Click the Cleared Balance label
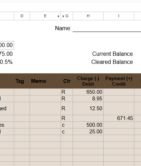This screenshot has width=141, height=166. click(x=112, y=62)
